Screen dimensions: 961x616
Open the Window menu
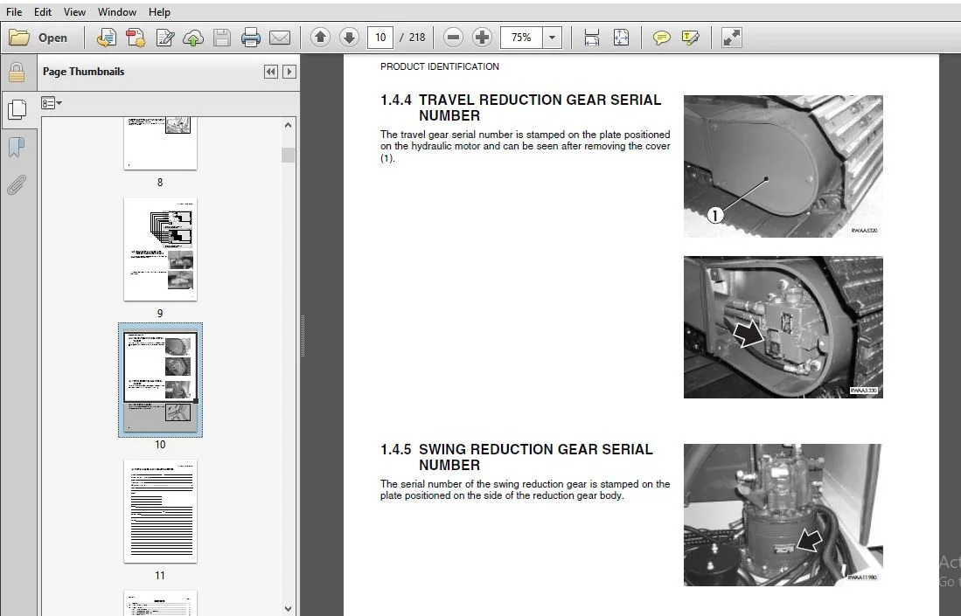click(116, 11)
